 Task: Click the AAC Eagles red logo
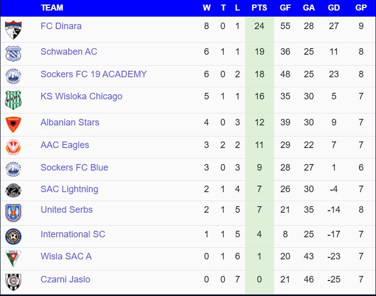(x=13, y=147)
